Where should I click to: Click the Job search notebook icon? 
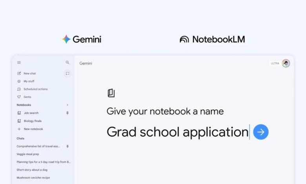tap(19, 113)
